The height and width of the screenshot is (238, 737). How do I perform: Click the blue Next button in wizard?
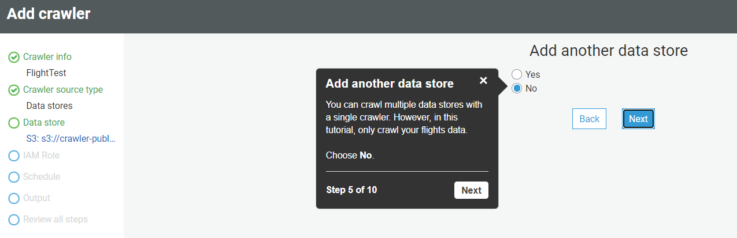point(638,119)
